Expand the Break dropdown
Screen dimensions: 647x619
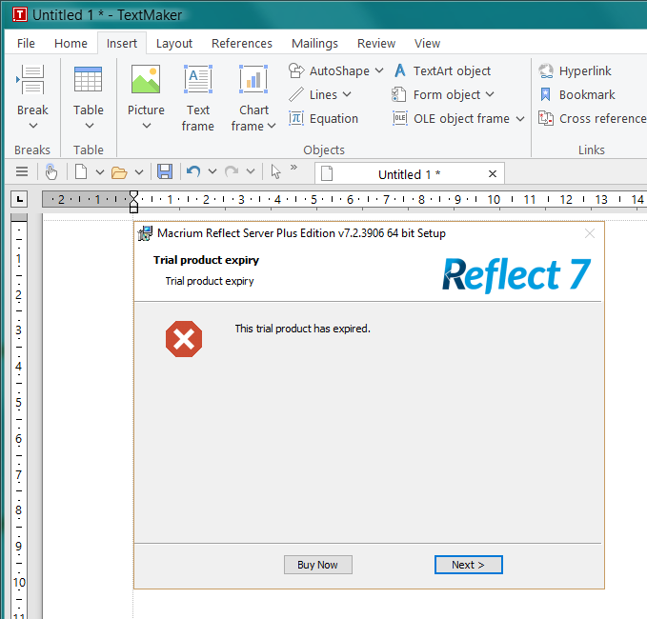(32, 125)
